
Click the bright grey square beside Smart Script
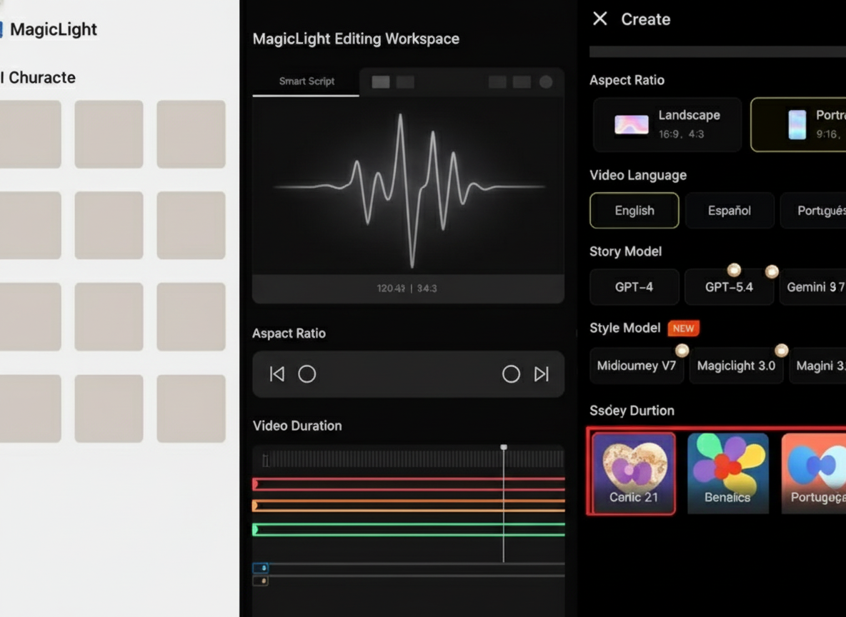pyautogui.click(x=381, y=82)
